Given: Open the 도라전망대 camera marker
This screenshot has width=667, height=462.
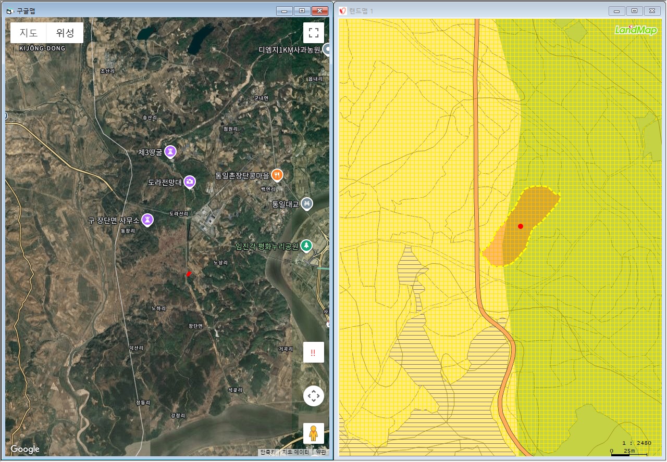Looking at the screenshot, I should [x=190, y=182].
